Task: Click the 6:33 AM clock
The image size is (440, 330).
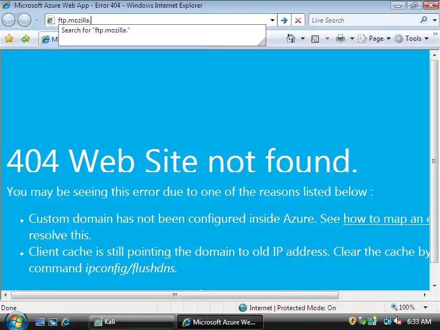Action: pos(419,322)
